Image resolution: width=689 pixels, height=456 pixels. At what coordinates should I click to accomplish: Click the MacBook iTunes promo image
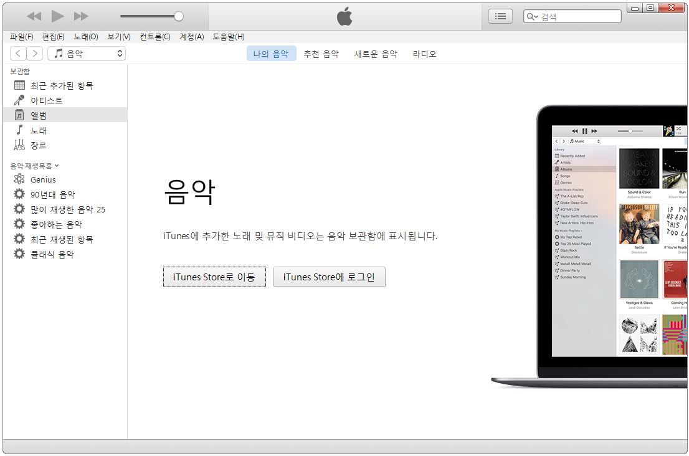point(590,246)
